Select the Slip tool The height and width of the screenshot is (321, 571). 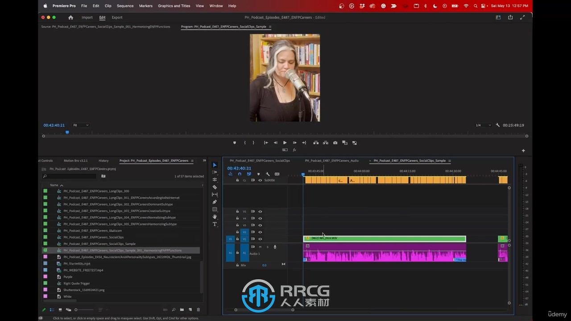point(215,194)
